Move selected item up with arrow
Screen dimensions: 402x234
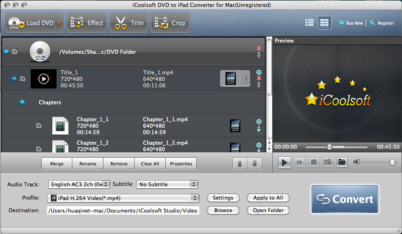240,164
